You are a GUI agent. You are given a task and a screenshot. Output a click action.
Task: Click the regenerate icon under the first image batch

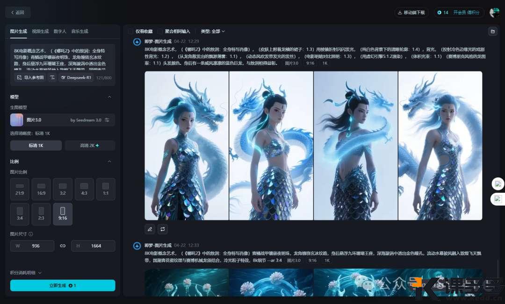[x=163, y=229]
